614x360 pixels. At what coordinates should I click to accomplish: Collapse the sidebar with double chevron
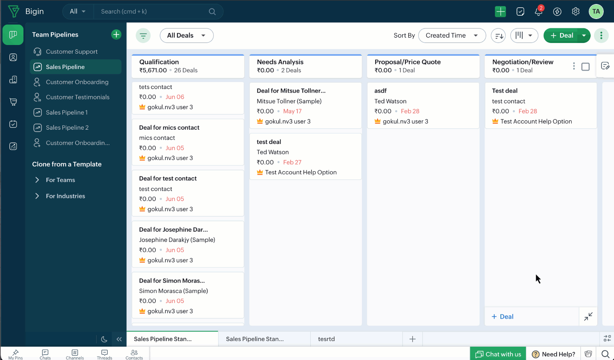[119, 339]
